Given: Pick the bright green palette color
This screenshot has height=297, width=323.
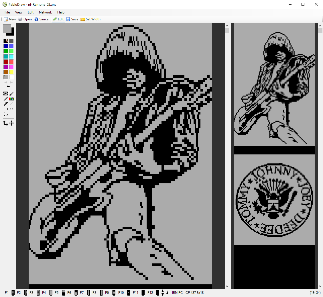Looking at the screenshot, I should [11, 51].
